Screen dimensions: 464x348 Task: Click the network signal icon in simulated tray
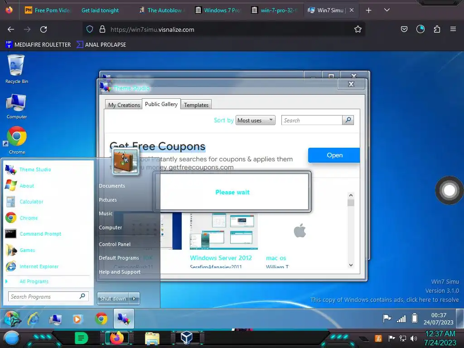[x=401, y=319]
